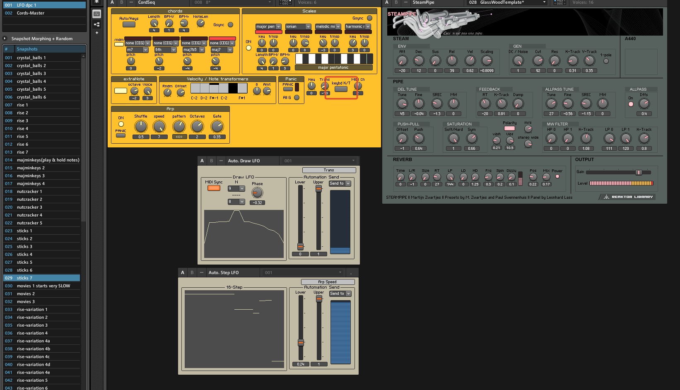Toggle the All G indicator in Panic
Image resolution: width=680 pixels, height=390 pixels.
click(297, 98)
